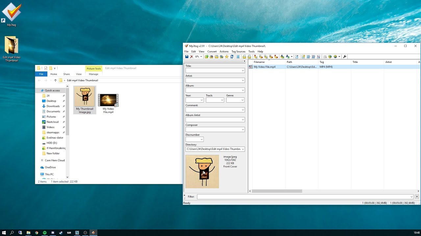Click the Save tag floppy disk icon

point(187,57)
